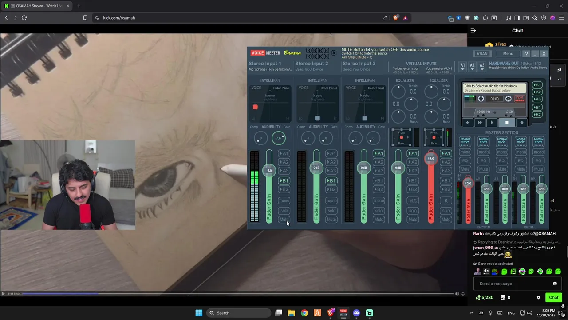Toggle B1 bus on Stereo Input 2
The image size is (568, 320).
(x=331, y=181)
